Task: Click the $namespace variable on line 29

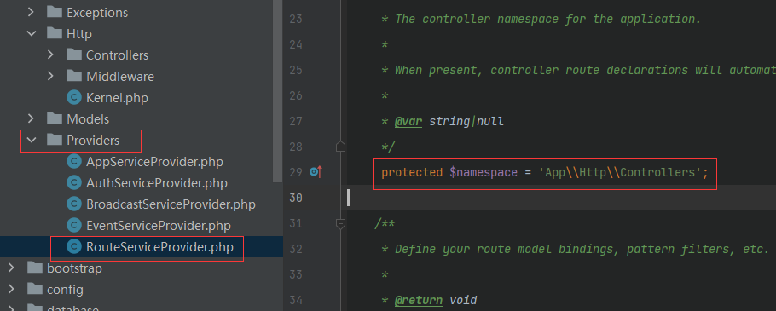Action: (484, 173)
